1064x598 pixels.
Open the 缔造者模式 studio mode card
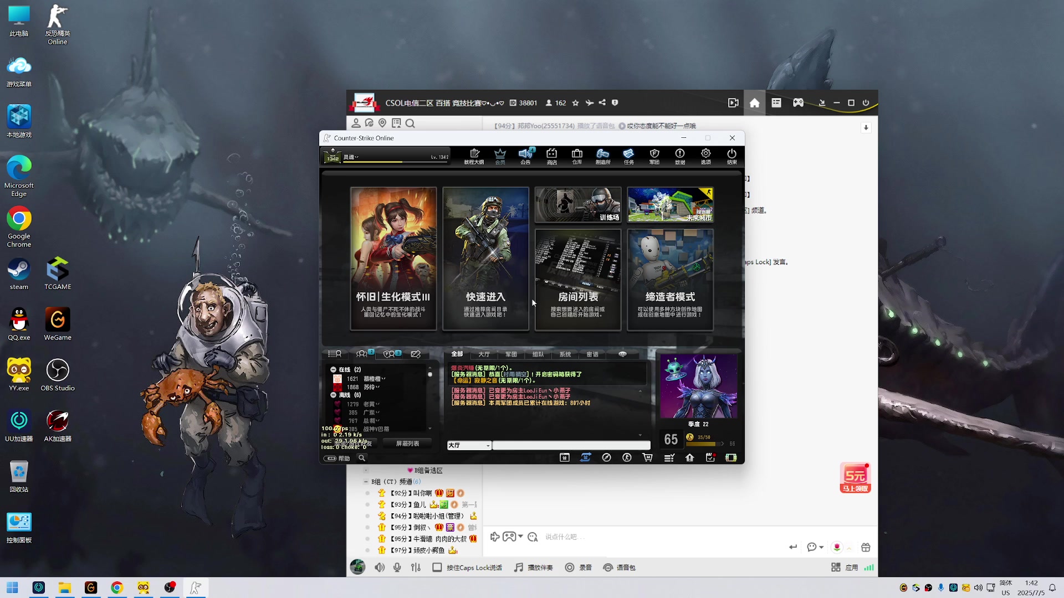(670, 280)
